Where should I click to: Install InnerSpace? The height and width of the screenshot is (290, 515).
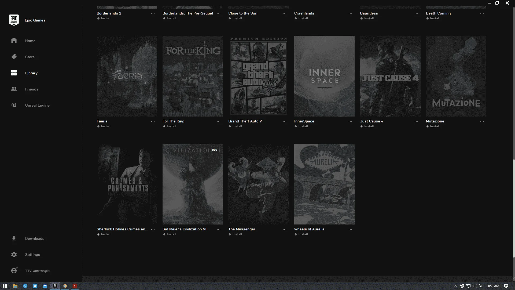click(301, 126)
